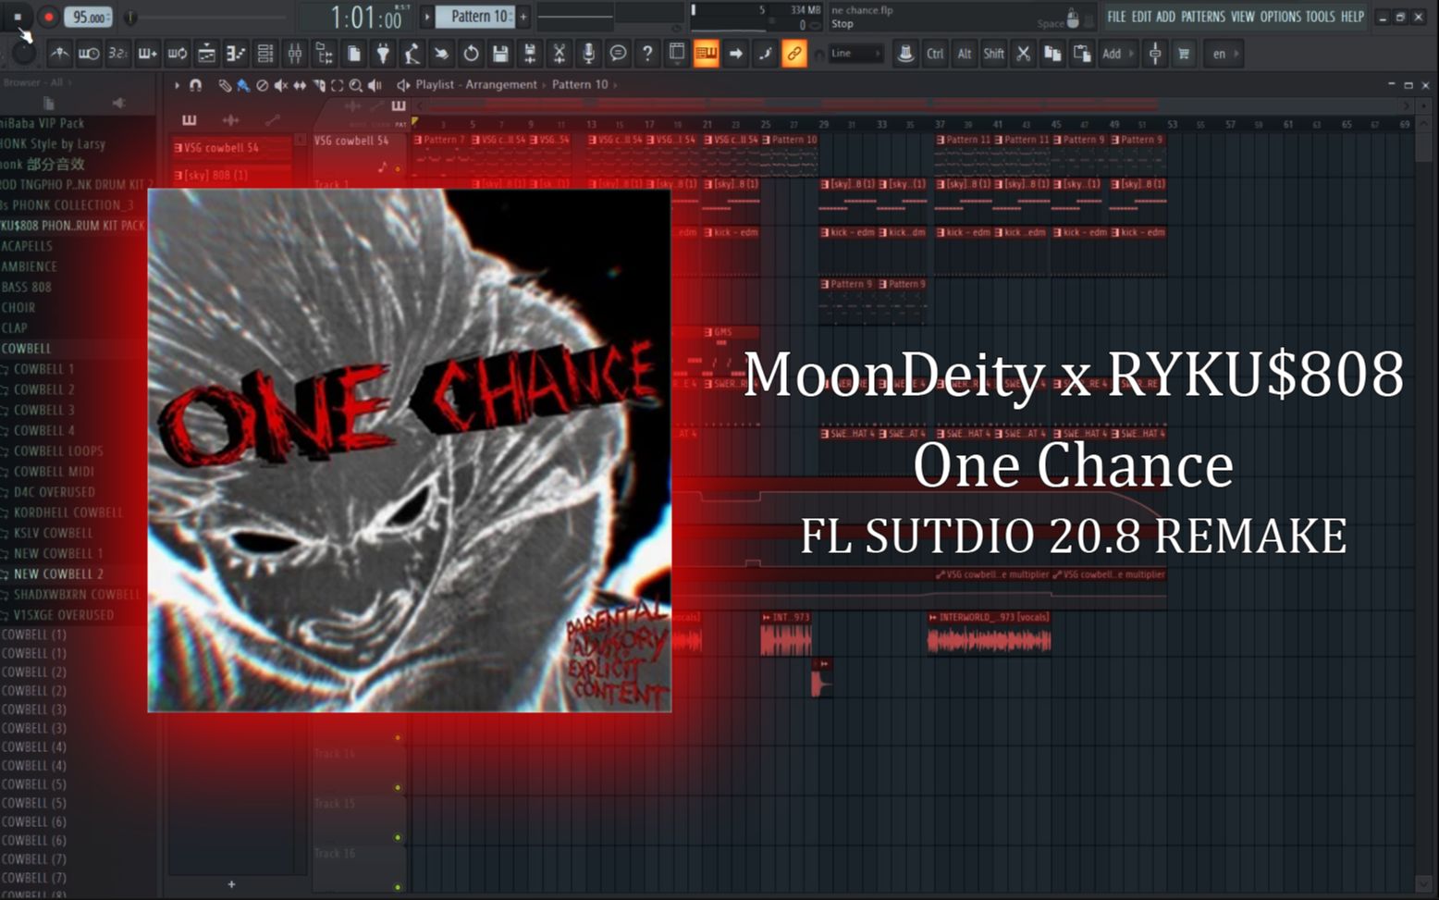Open the VIEW menu
The image size is (1439, 900).
pos(1242,17)
